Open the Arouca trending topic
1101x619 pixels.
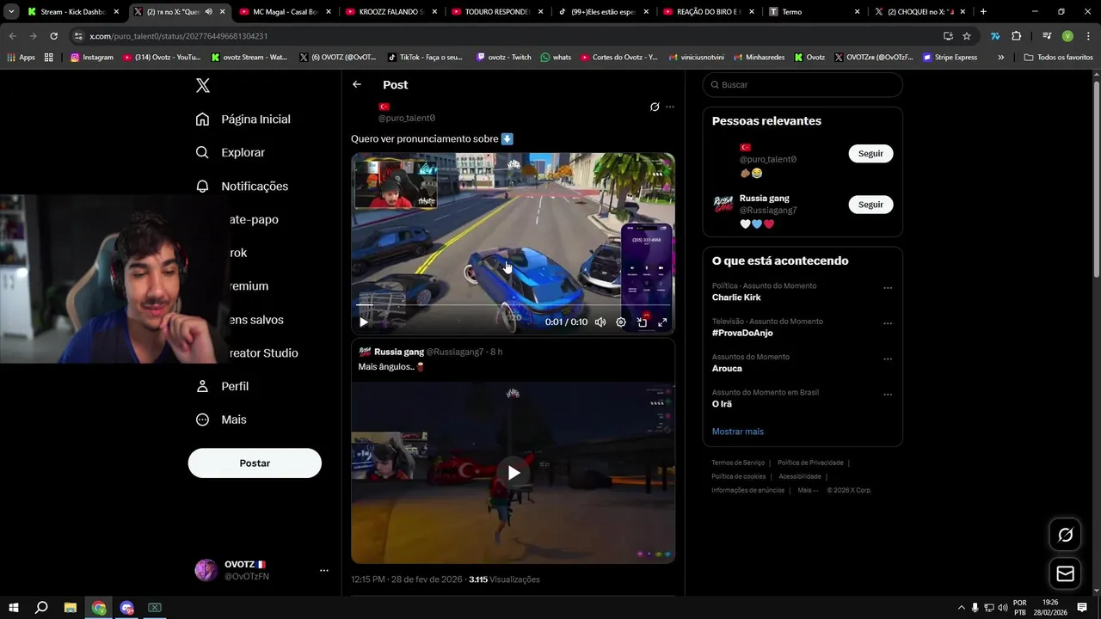pyautogui.click(x=727, y=368)
